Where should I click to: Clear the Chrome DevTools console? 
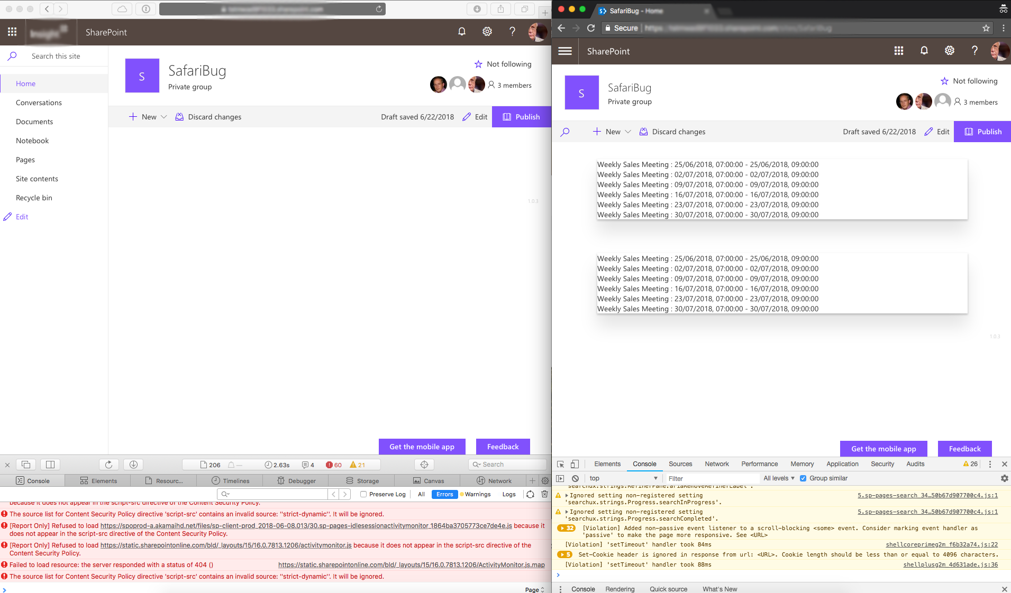coord(576,478)
